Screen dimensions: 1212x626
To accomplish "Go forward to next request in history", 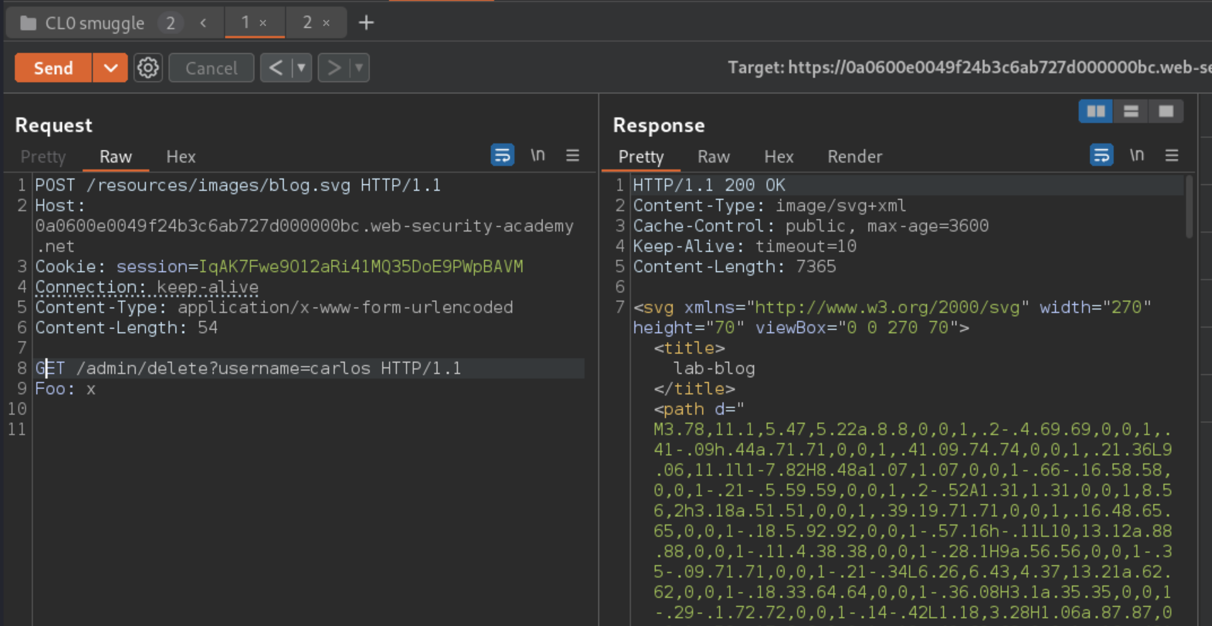I will click(334, 68).
